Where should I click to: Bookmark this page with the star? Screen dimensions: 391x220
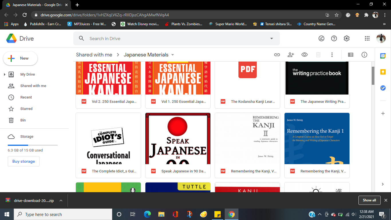(337, 15)
